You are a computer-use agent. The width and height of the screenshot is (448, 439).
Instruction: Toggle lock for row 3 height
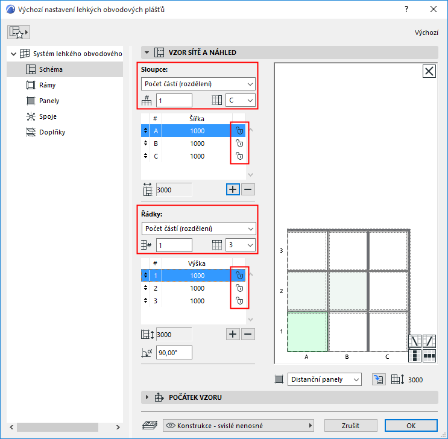239,301
